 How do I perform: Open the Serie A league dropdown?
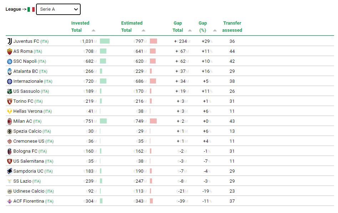click(58, 9)
